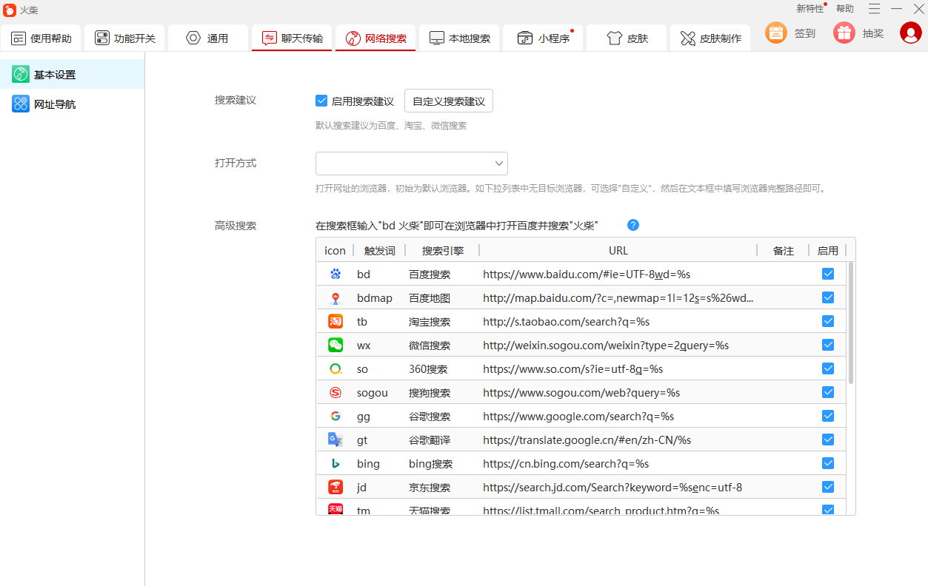Click the 京东搜索 engine name cell
928x586 pixels.
[x=430, y=487]
